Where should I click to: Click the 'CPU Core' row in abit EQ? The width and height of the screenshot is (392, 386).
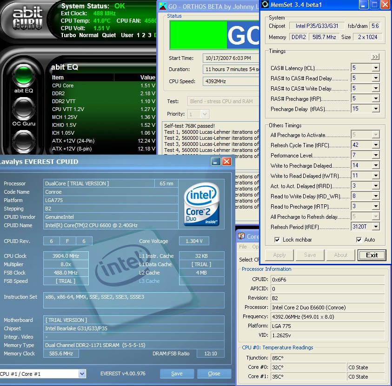(104, 85)
